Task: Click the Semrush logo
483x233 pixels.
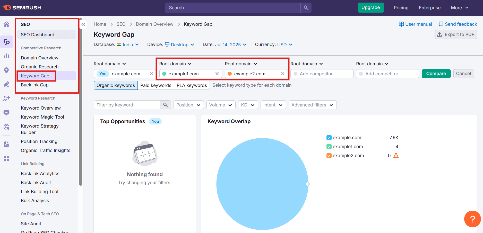Action: click(x=22, y=8)
